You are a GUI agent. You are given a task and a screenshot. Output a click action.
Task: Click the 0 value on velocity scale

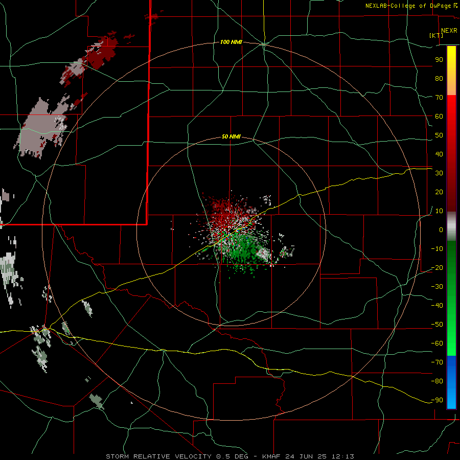click(441, 229)
